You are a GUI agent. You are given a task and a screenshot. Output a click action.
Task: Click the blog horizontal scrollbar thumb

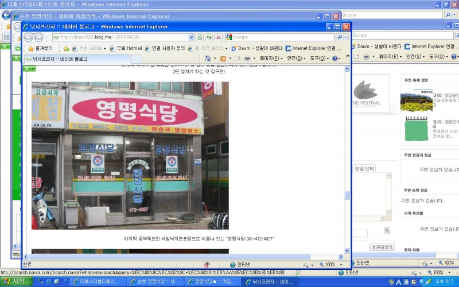coord(169,257)
